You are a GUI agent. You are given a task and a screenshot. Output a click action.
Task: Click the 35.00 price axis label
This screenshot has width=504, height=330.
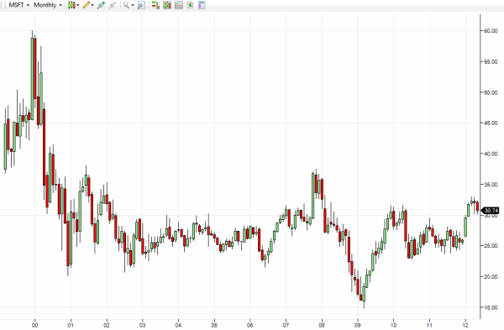point(491,185)
